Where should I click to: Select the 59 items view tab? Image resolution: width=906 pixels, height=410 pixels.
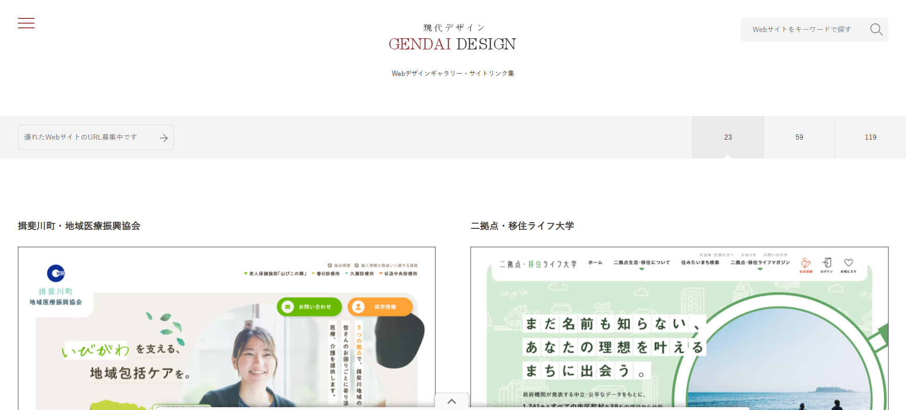(799, 137)
